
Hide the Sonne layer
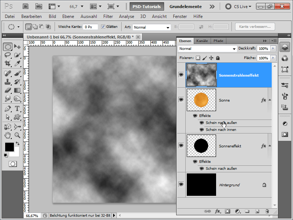point(181,99)
